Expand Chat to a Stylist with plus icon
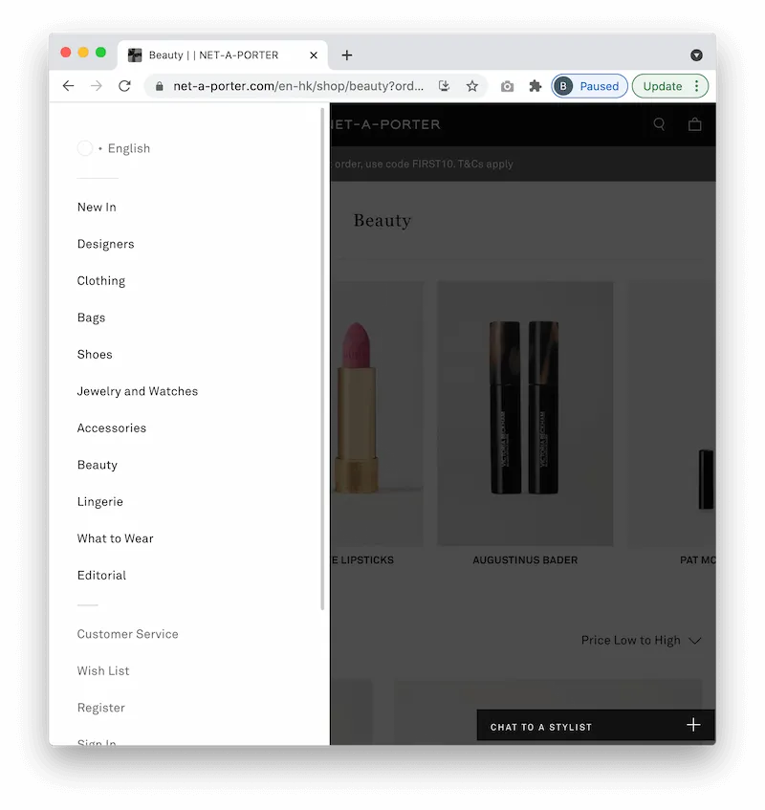765x810 pixels. coord(693,725)
